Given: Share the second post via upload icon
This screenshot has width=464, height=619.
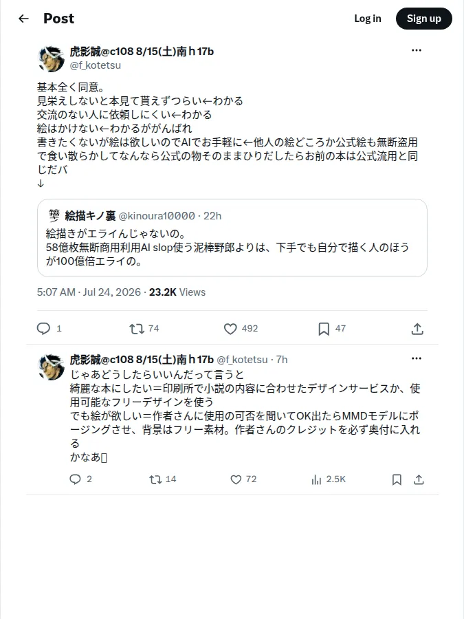Looking at the screenshot, I should pyautogui.click(x=419, y=479).
